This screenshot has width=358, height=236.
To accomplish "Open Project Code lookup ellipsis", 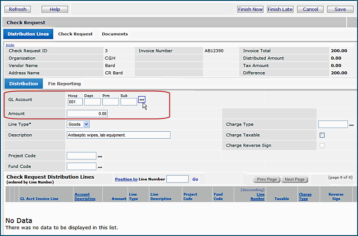I will click(x=100, y=156).
